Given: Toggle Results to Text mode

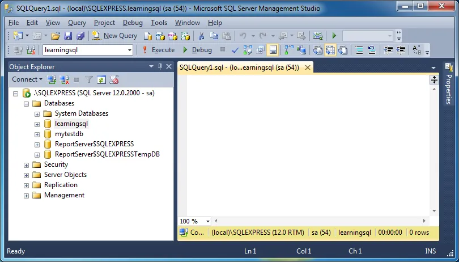Looking at the screenshot, I should pos(317,50).
